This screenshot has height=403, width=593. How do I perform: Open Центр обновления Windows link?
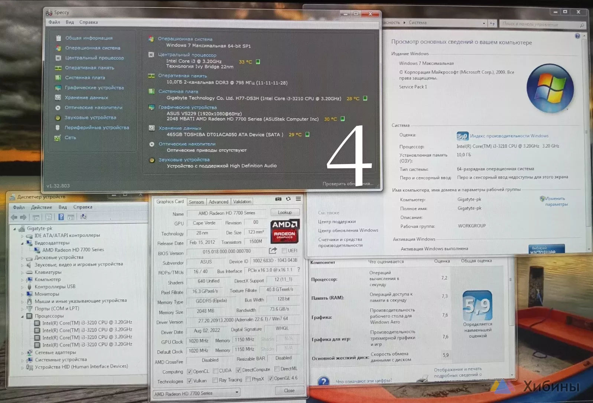point(348,230)
